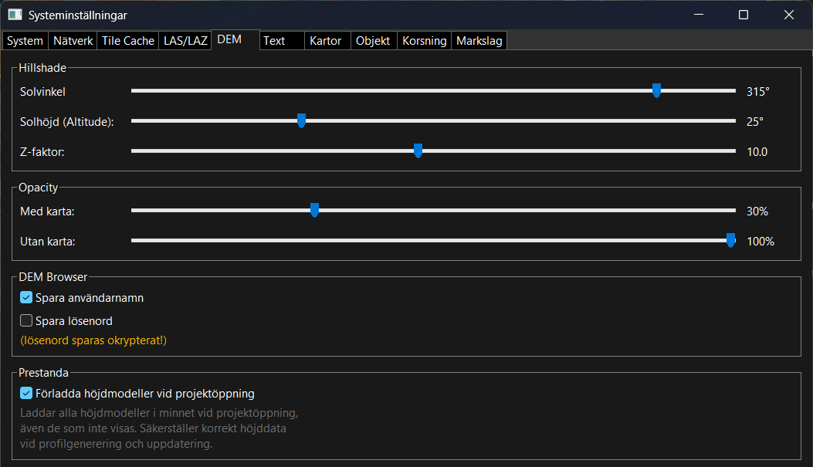Image resolution: width=813 pixels, height=467 pixels.
Task: Click the "(lösenord sparas okrypterat!)" warning text
Action: click(93, 340)
